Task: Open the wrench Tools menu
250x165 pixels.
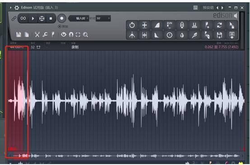Action: point(45,34)
